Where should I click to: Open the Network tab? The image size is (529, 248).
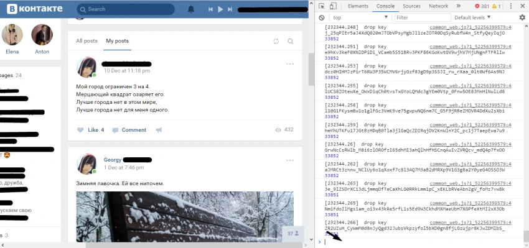coord(439,6)
